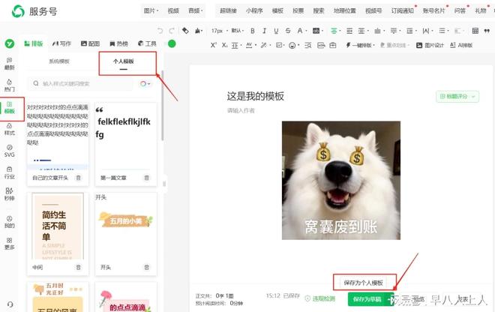Click 地理位置 in the top menu
This screenshot has width=495, height=312.
[x=345, y=10]
